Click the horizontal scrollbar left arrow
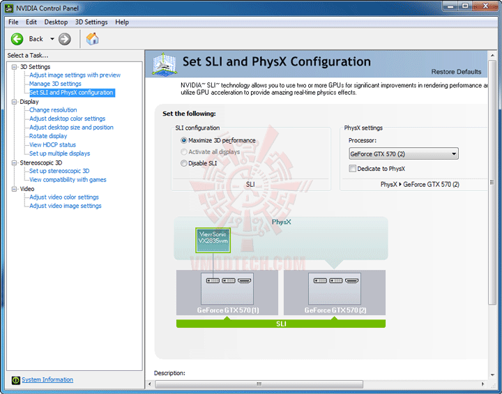Viewport: 502px width, 394px height. click(150, 384)
